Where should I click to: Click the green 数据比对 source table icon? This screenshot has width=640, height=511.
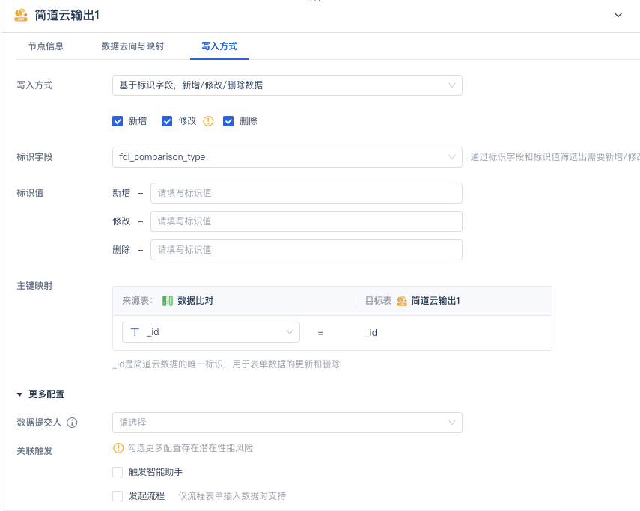[x=168, y=301]
